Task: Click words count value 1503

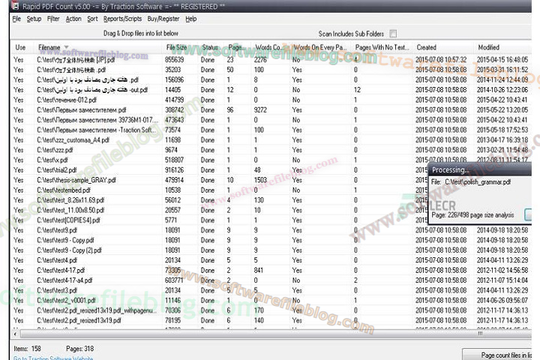Action: (x=260, y=180)
